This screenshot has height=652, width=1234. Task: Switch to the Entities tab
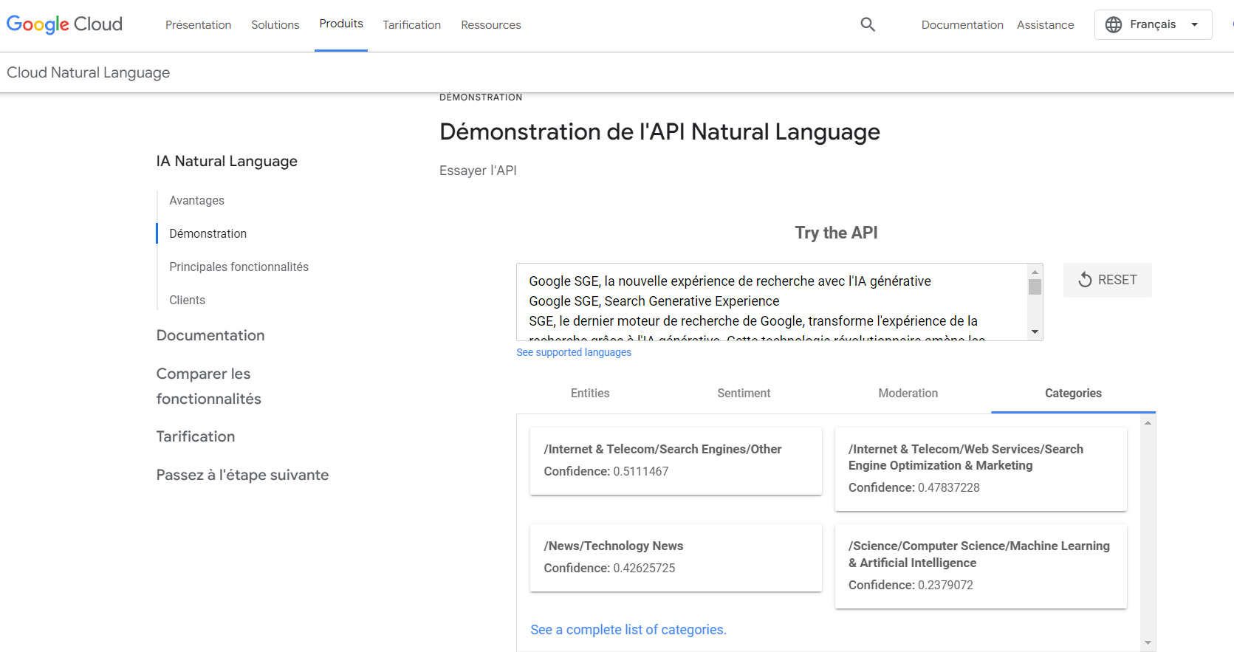pyautogui.click(x=590, y=394)
